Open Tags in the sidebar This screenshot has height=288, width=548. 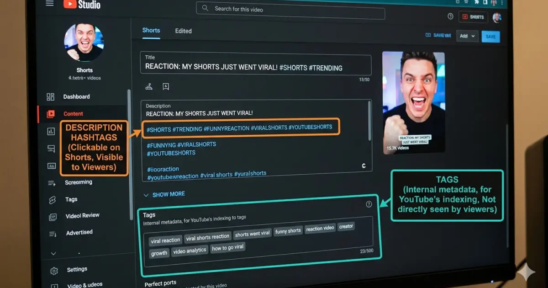(x=71, y=199)
